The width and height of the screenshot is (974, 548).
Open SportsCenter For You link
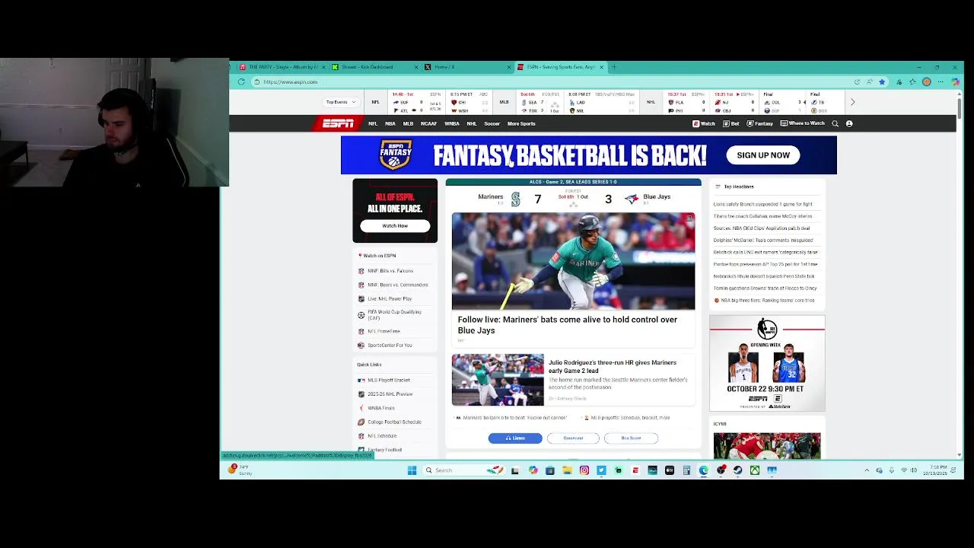[x=384, y=345]
